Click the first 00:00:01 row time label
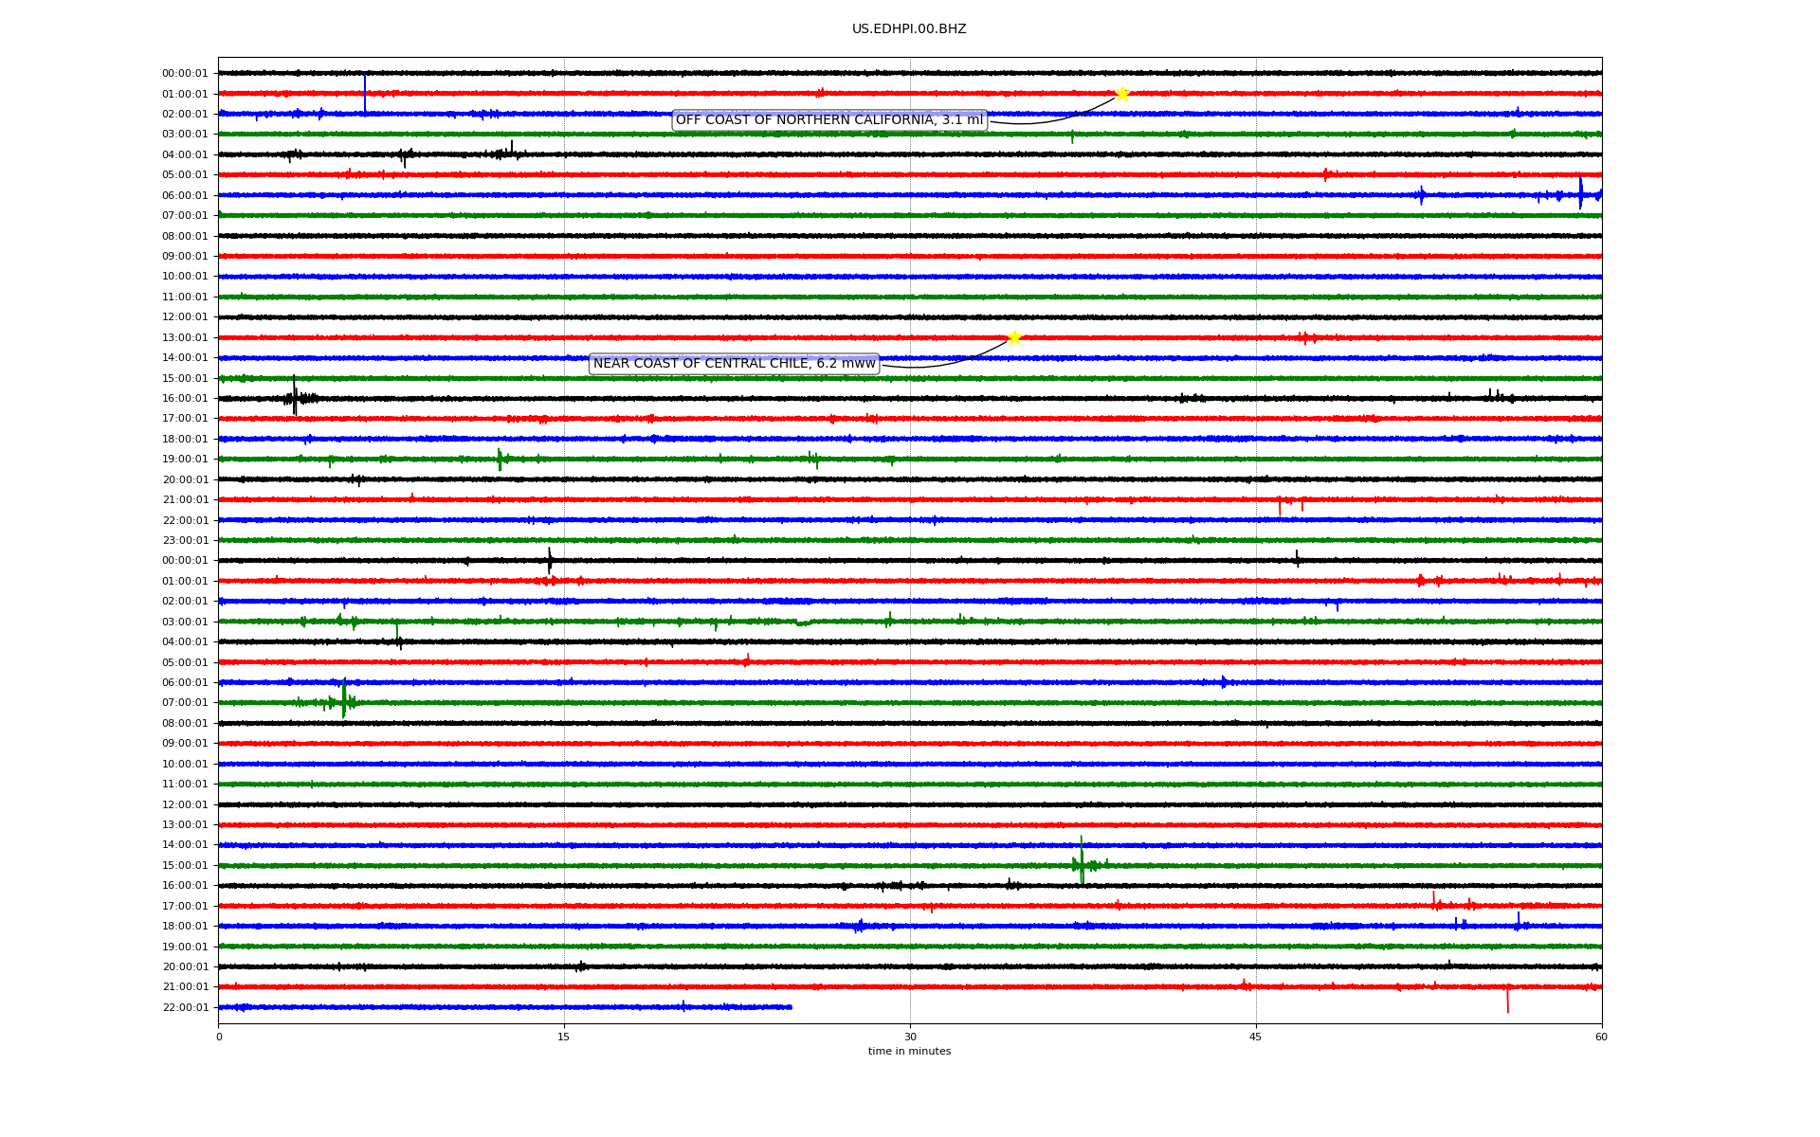Image resolution: width=1820 pixels, height=1137 pixels. 185,74
